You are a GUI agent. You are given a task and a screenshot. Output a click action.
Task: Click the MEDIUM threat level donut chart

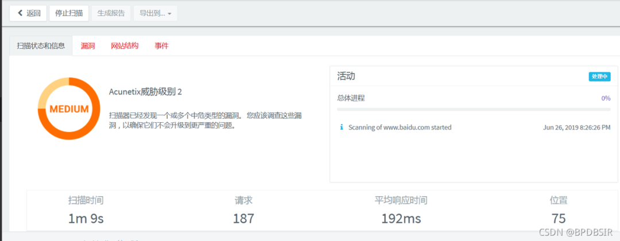(69, 108)
